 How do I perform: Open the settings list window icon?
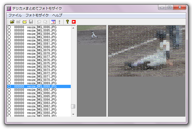coord(53,22)
